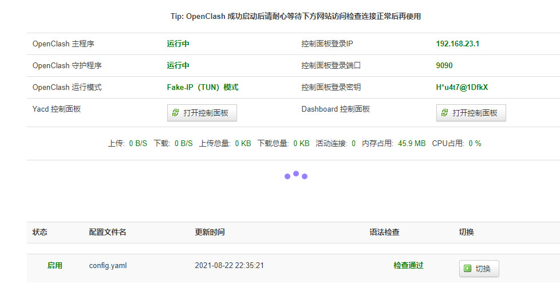Click the 配置文件名 column header

click(x=108, y=232)
